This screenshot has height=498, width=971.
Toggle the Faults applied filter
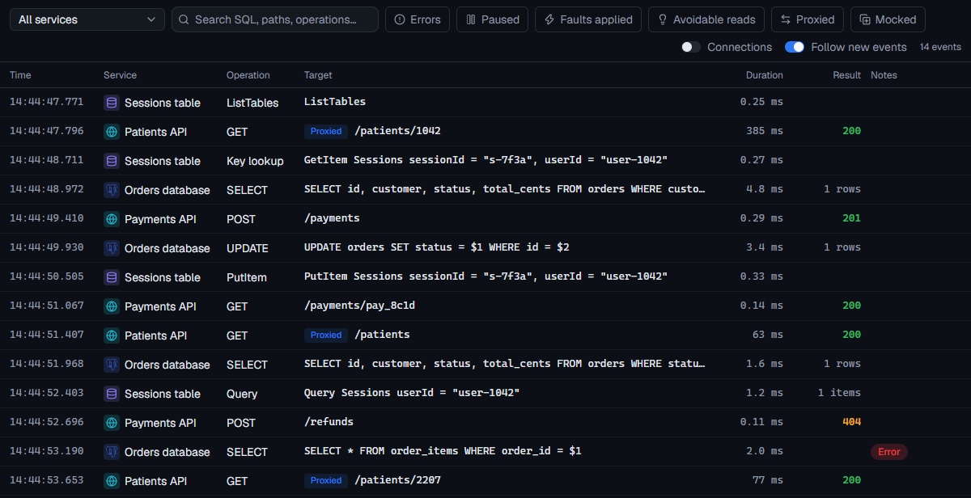click(x=588, y=19)
